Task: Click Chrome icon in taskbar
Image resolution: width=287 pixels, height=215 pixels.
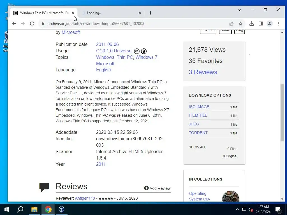Action: pos(48,209)
